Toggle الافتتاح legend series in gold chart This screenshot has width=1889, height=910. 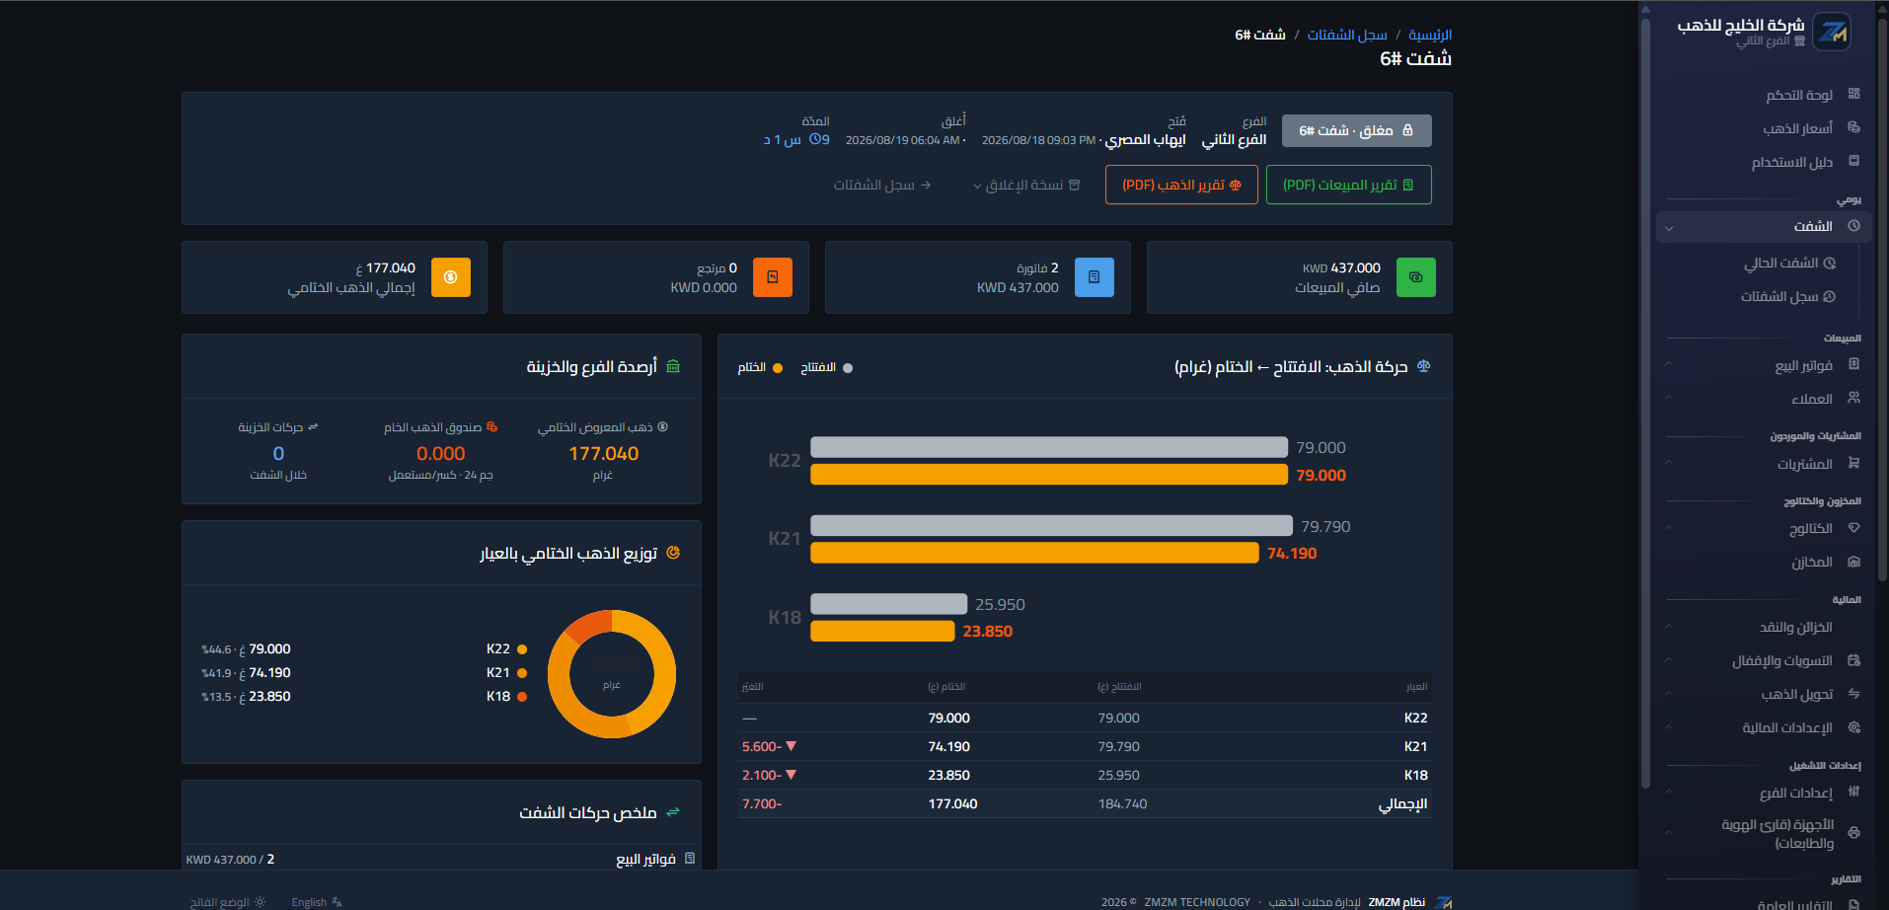click(826, 368)
